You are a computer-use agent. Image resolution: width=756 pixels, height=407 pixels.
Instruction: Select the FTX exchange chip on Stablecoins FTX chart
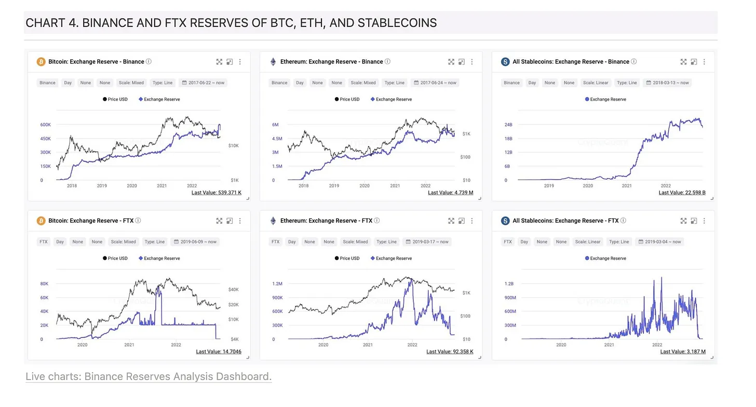tap(508, 241)
